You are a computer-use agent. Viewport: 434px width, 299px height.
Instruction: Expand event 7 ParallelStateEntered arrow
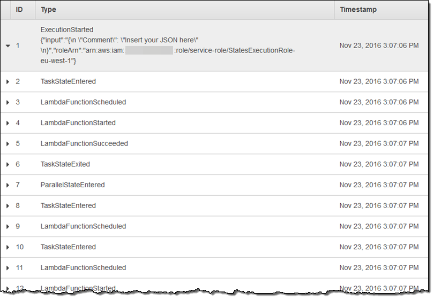[8, 185]
